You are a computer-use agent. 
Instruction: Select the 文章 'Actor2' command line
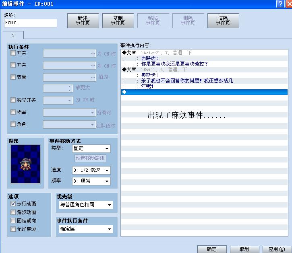[x=204, y=53]
